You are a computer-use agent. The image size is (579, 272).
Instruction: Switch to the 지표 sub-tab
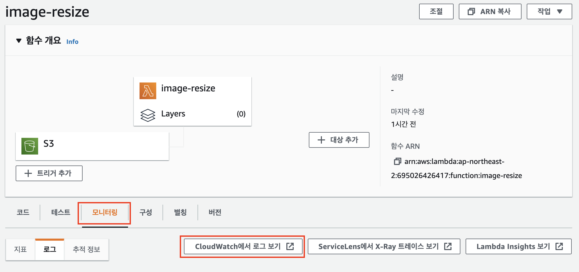click(20, 250)
